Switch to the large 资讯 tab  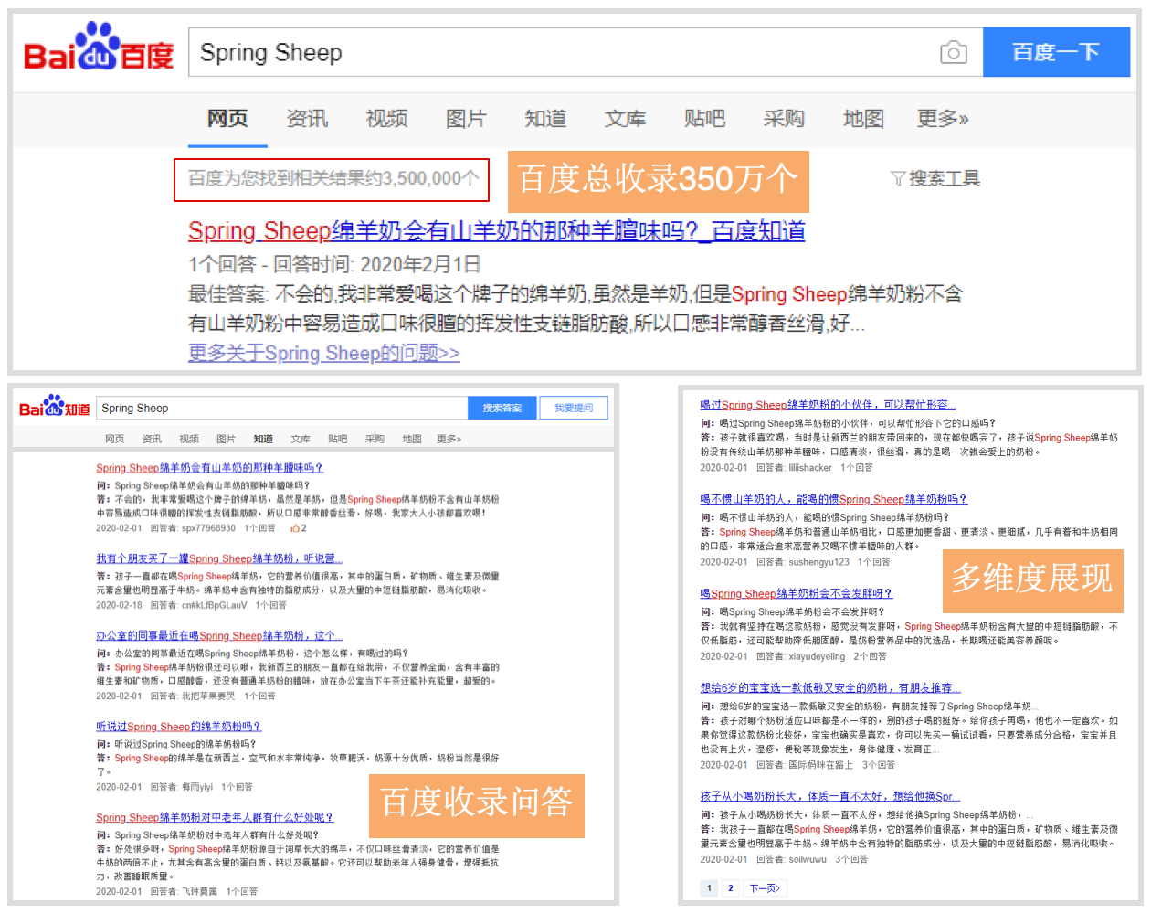307,119
